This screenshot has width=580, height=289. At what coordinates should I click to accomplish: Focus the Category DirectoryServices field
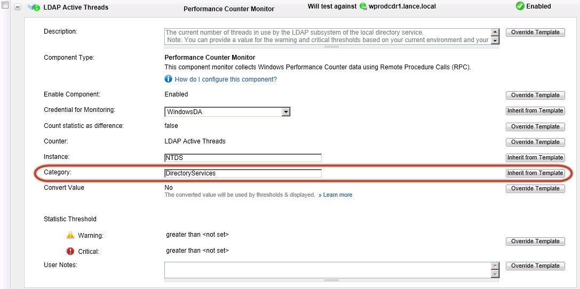coord(243,173)
